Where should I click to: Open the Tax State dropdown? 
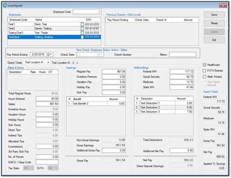click(x=32, y=168)
